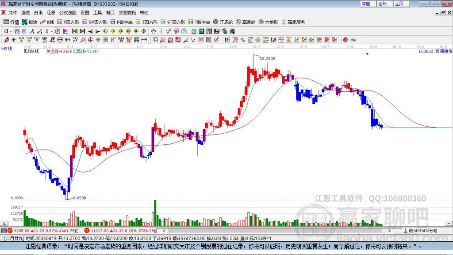Select the Gann fan red rays tool

point(163,40)
